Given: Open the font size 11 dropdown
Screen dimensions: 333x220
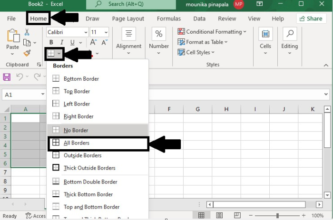Looking at the screenshot, I should [106, 32].
